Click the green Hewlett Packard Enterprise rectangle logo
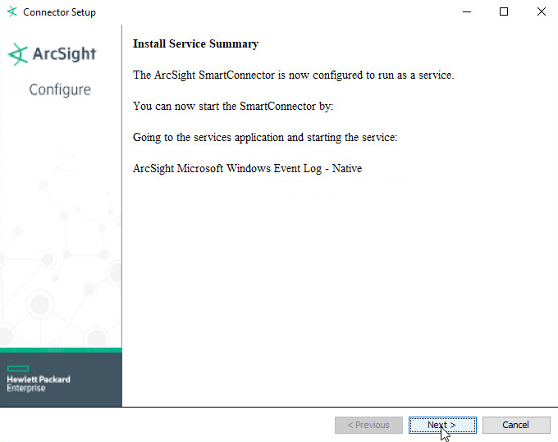Viewport: 558px width, 442px height. tap(18, 368)
